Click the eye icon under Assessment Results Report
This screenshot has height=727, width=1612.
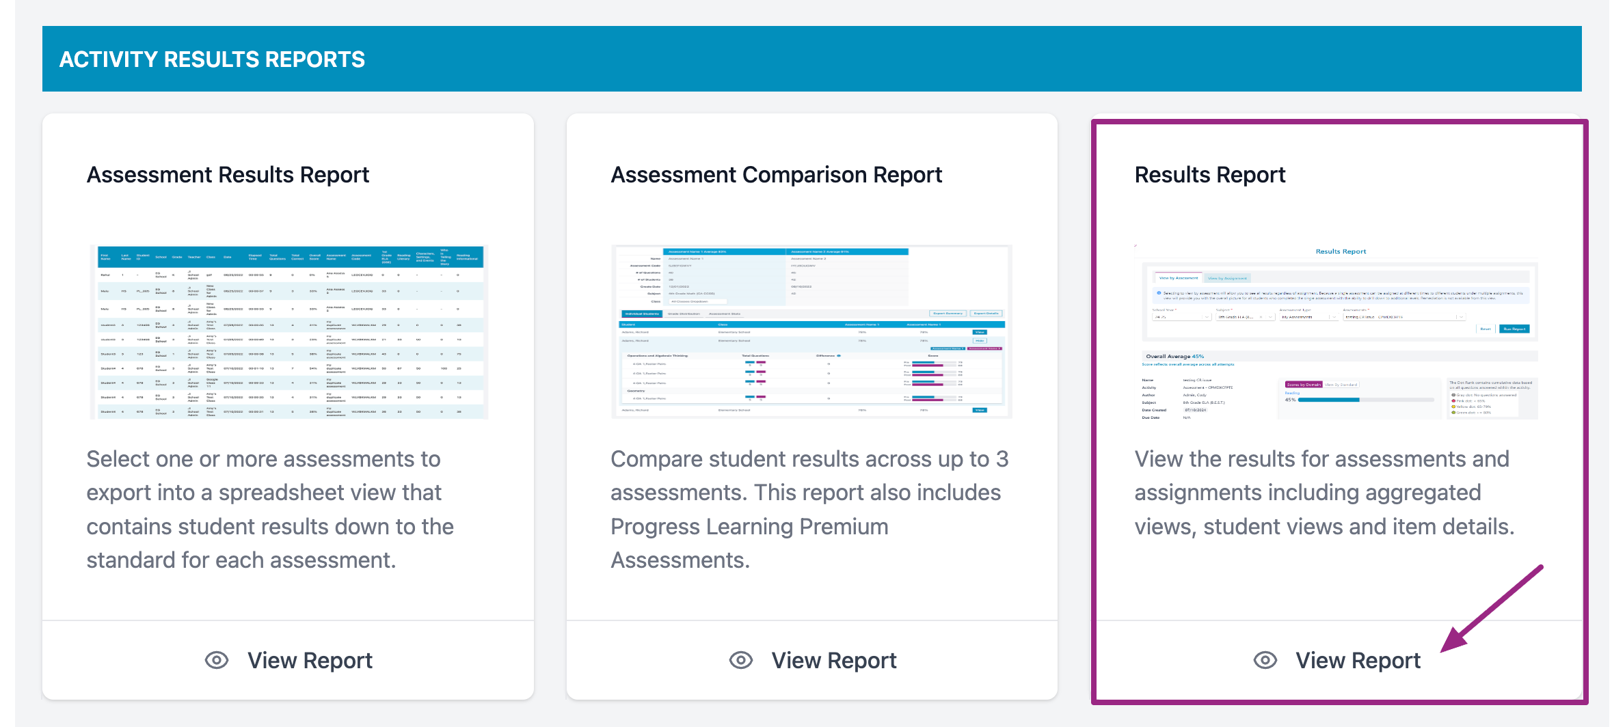click(217, 660)
